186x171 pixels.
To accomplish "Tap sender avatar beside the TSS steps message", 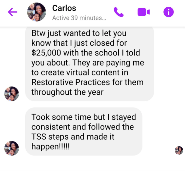I will [x=12, y=148].
